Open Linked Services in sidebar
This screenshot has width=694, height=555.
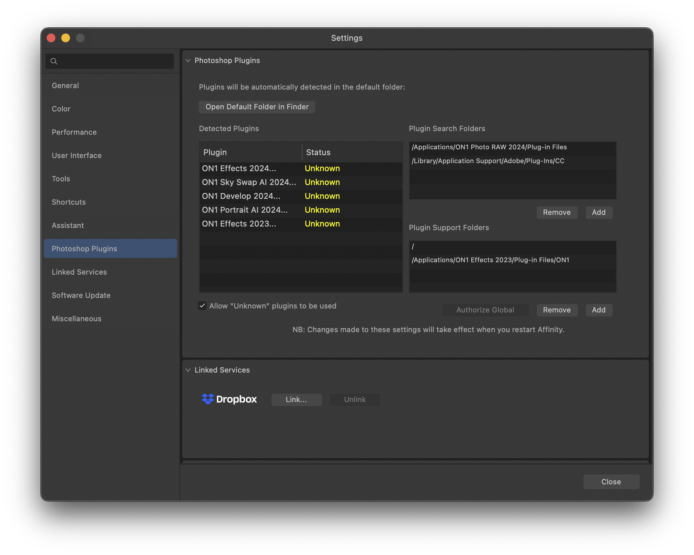click(x=110, y=272)
